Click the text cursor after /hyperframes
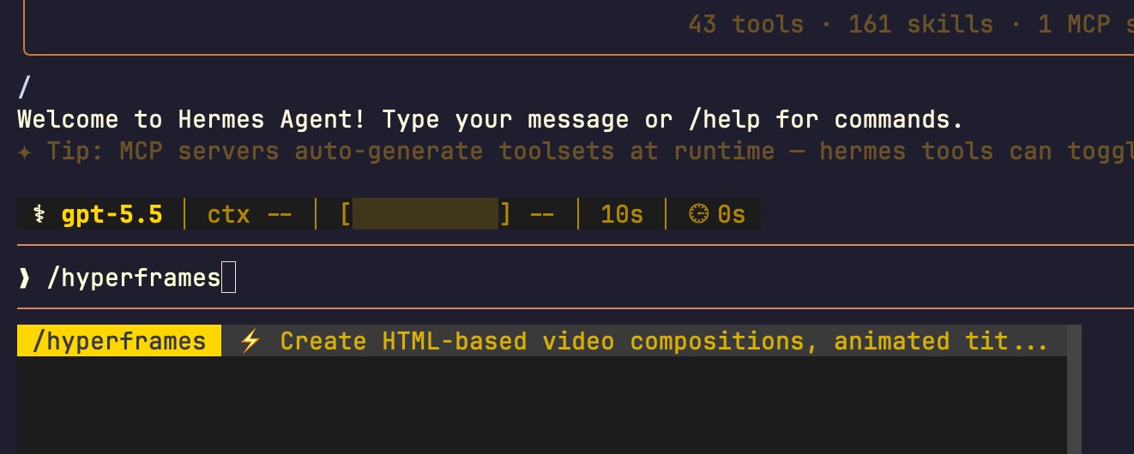The image size is (1134, 454). click(228, 278)
